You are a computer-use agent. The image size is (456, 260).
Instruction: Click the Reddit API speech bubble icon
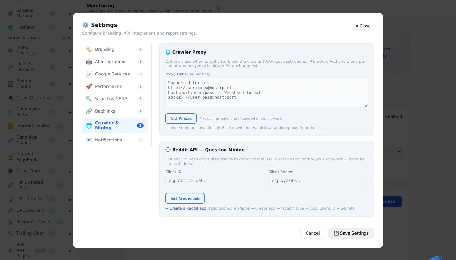pyautogui.click(x=168, y=150)
